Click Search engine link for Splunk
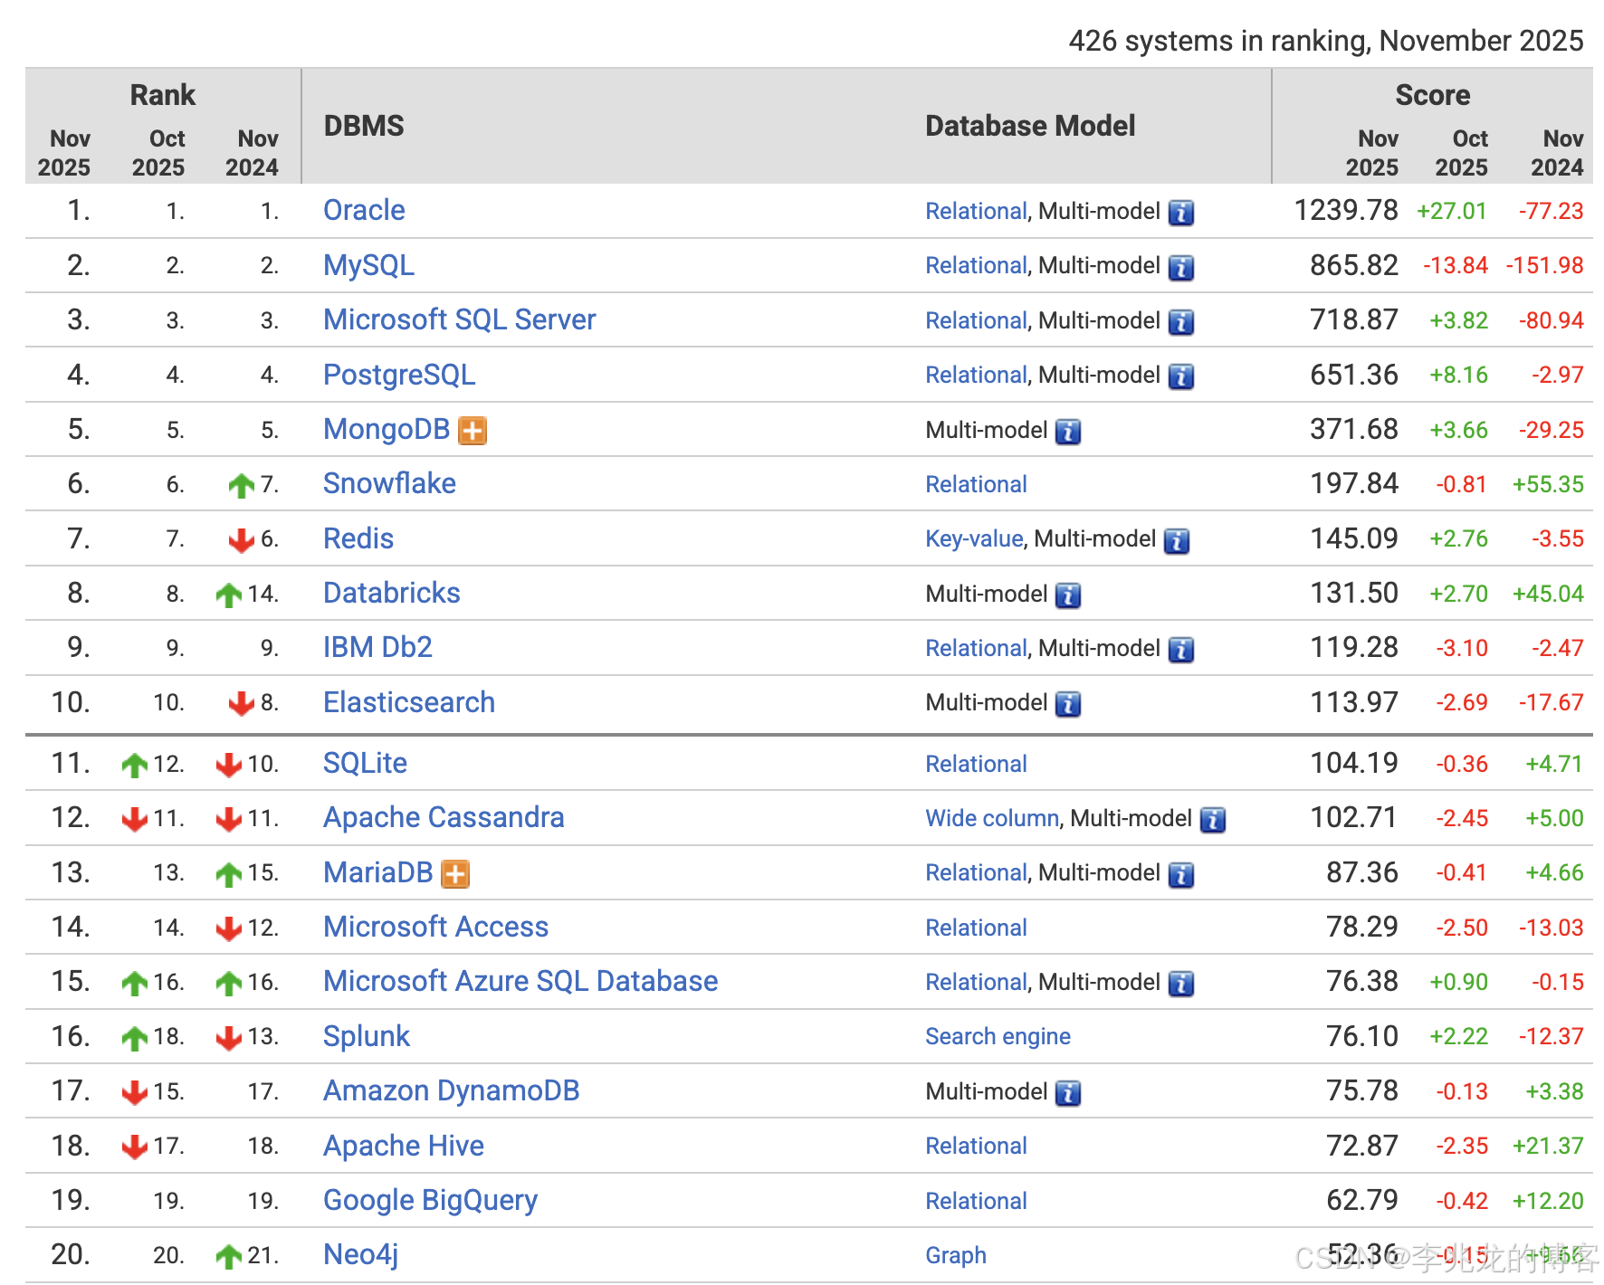The image size is (1604, 1285). (x=998, y=1036)
